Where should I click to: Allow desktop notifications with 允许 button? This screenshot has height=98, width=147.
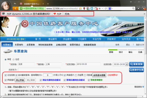pyautogui.click(x=57, y=14)
